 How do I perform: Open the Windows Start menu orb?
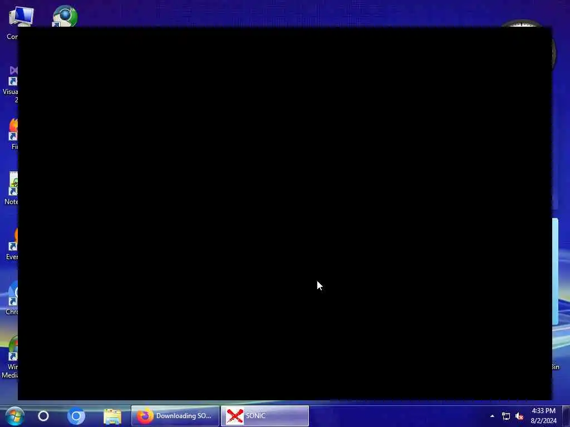tap(14, 416)
